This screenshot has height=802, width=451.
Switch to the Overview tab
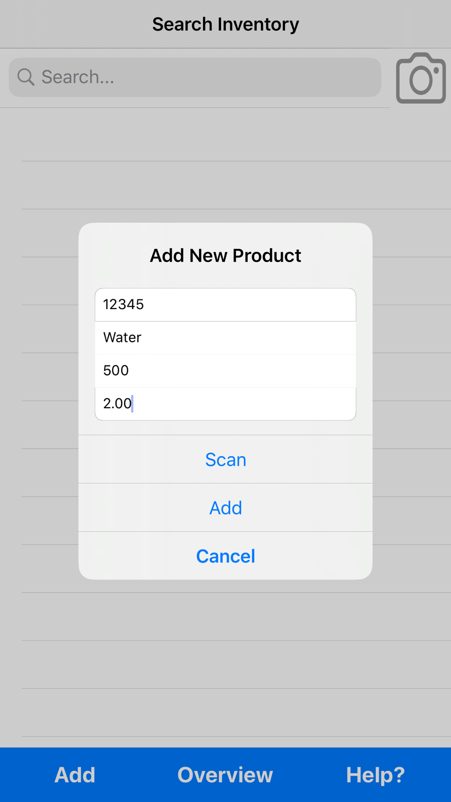pyautogui.click(x=225, y=775)
